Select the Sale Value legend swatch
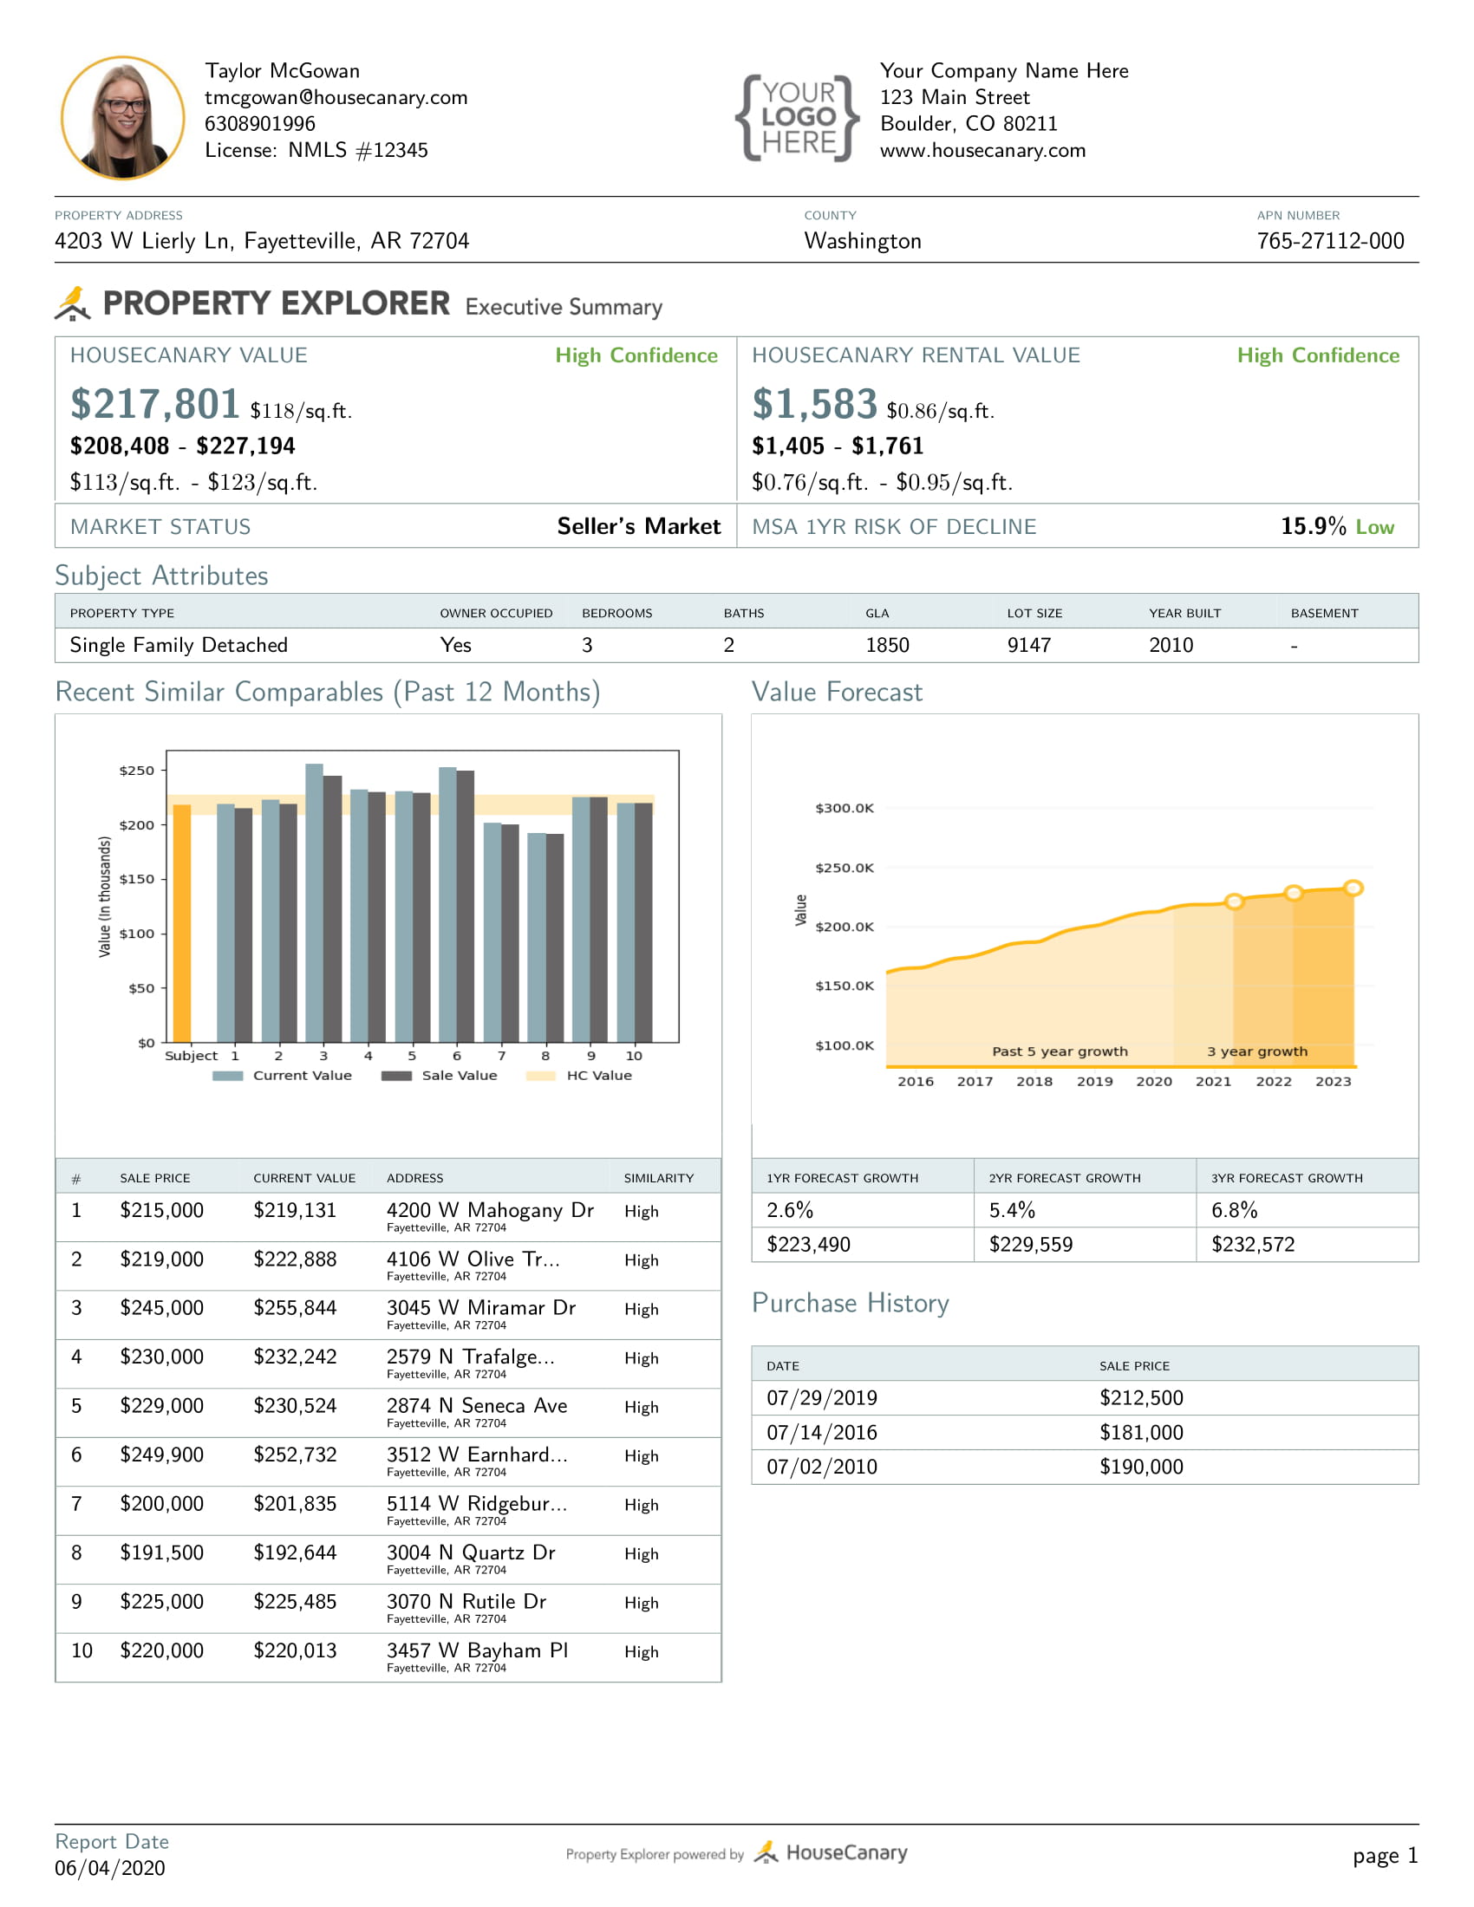Viewport: 1474px width, 1907px height. [396, 1076]
